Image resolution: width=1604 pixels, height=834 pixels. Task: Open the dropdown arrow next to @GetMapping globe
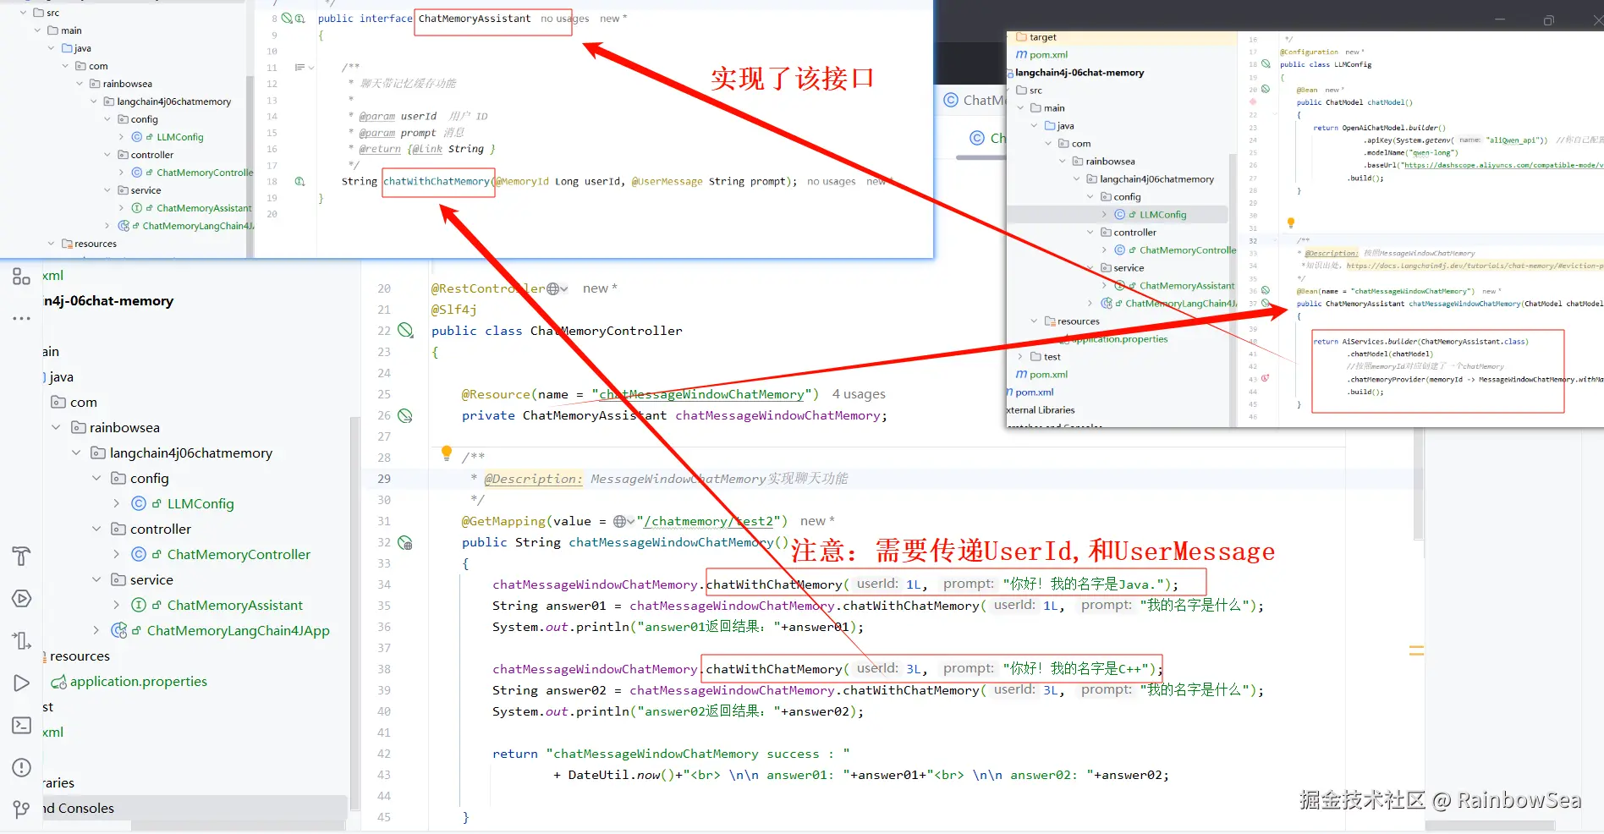click(631, 521)
